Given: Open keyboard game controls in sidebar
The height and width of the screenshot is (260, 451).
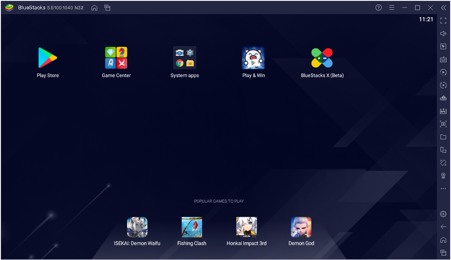Looking at the screenshot, I should click(443, 60).
